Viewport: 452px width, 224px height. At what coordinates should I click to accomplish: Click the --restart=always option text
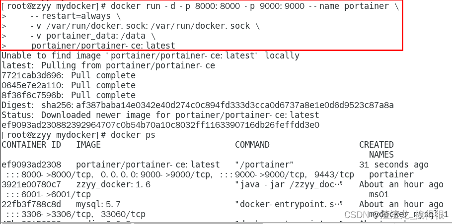(71, 16)
